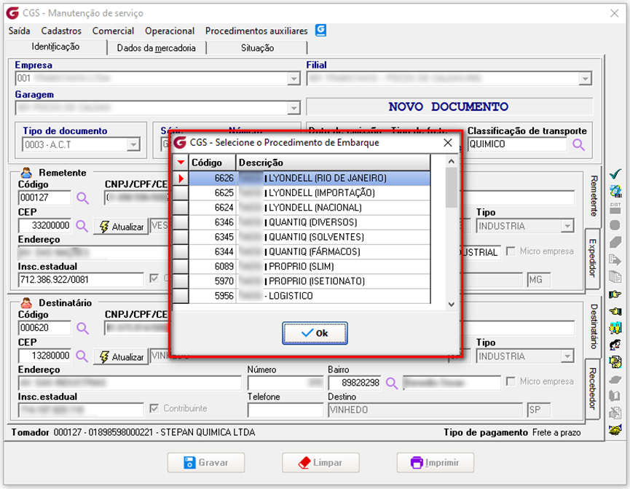
Task: Open the Saída menu
Action: point(19,31)
